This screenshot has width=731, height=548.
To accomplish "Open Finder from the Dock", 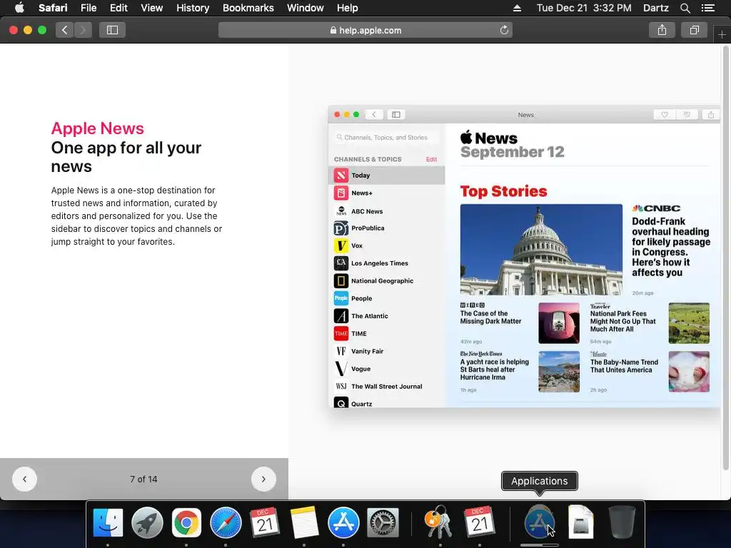I will 108,523.
